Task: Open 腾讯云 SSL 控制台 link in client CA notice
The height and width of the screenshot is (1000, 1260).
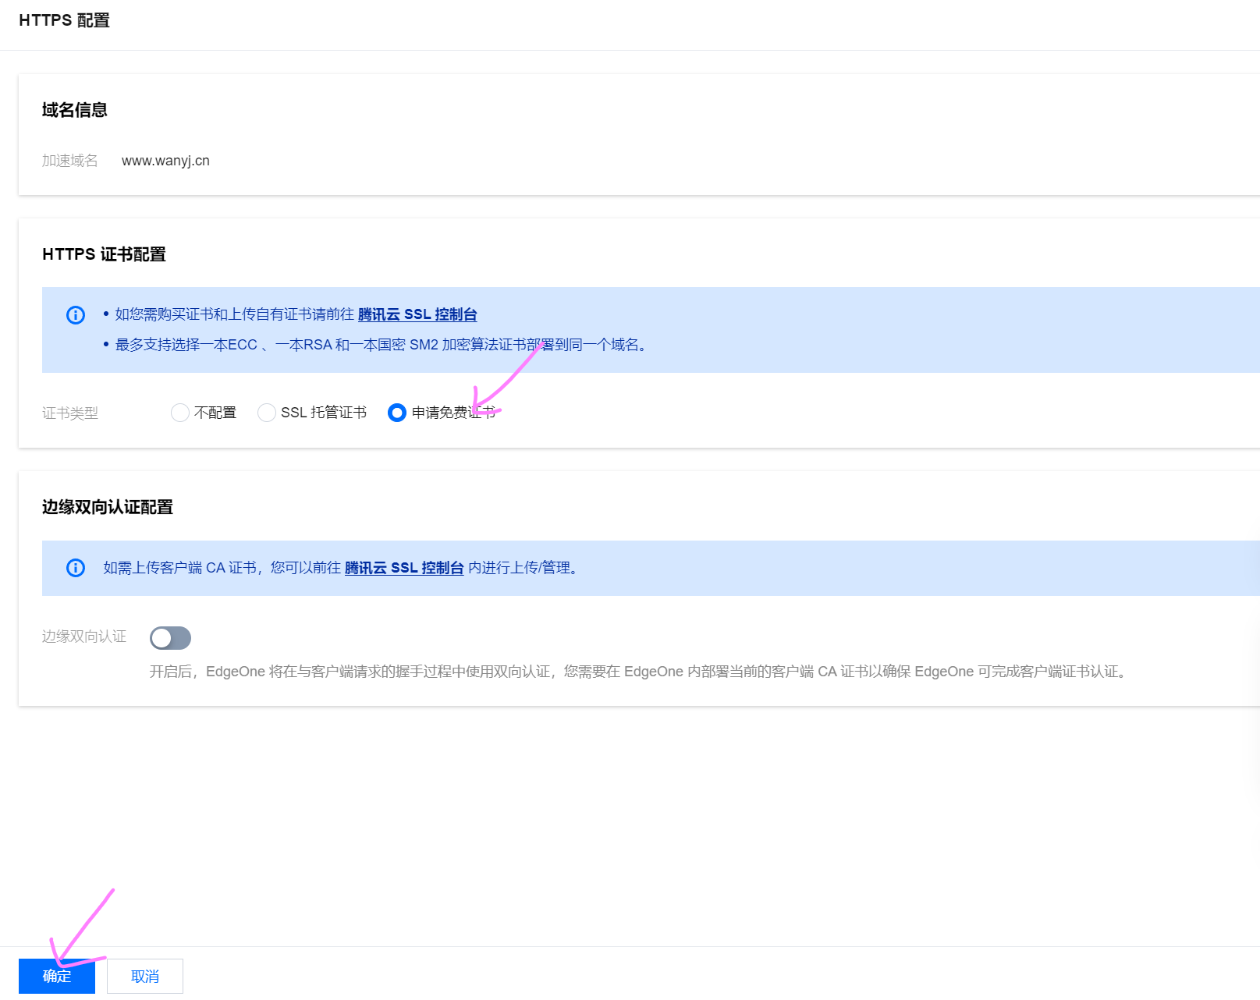Action: point(404,568)
